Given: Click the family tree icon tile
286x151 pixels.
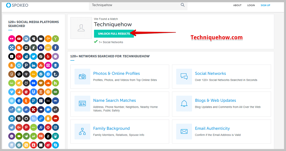Looking at the screenshot, I should (x=82, y=132).
